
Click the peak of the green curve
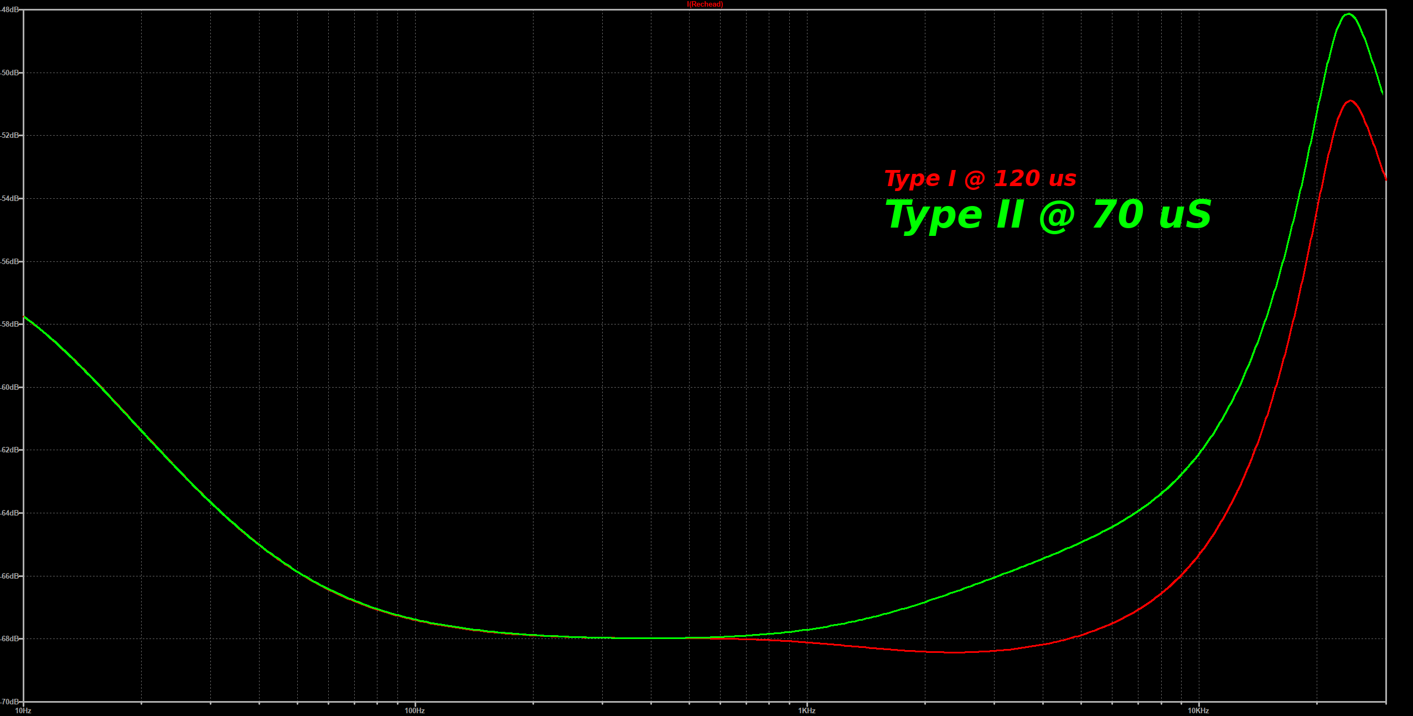(x=1349, y=14)
